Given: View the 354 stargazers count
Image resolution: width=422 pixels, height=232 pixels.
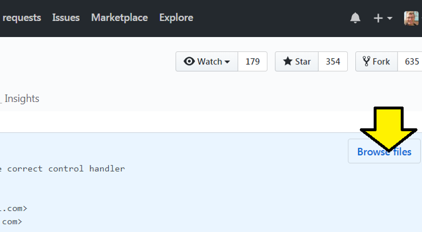Looking at the screenshot, I should (x=333, y=62).
